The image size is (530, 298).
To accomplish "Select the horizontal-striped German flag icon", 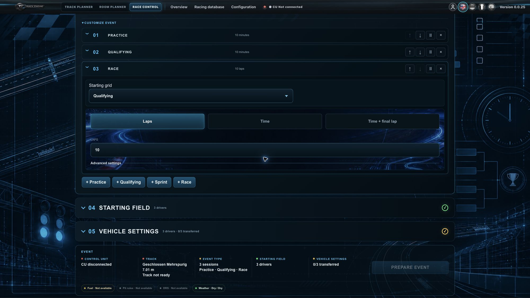I will pos(472,7).
